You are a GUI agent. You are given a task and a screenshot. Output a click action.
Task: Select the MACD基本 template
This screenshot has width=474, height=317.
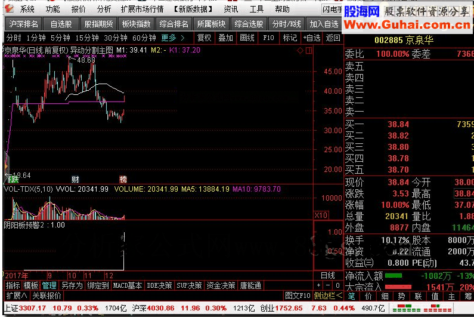[127, 285]
